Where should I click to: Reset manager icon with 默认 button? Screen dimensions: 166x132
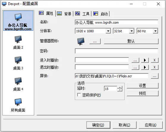(131, 41)
